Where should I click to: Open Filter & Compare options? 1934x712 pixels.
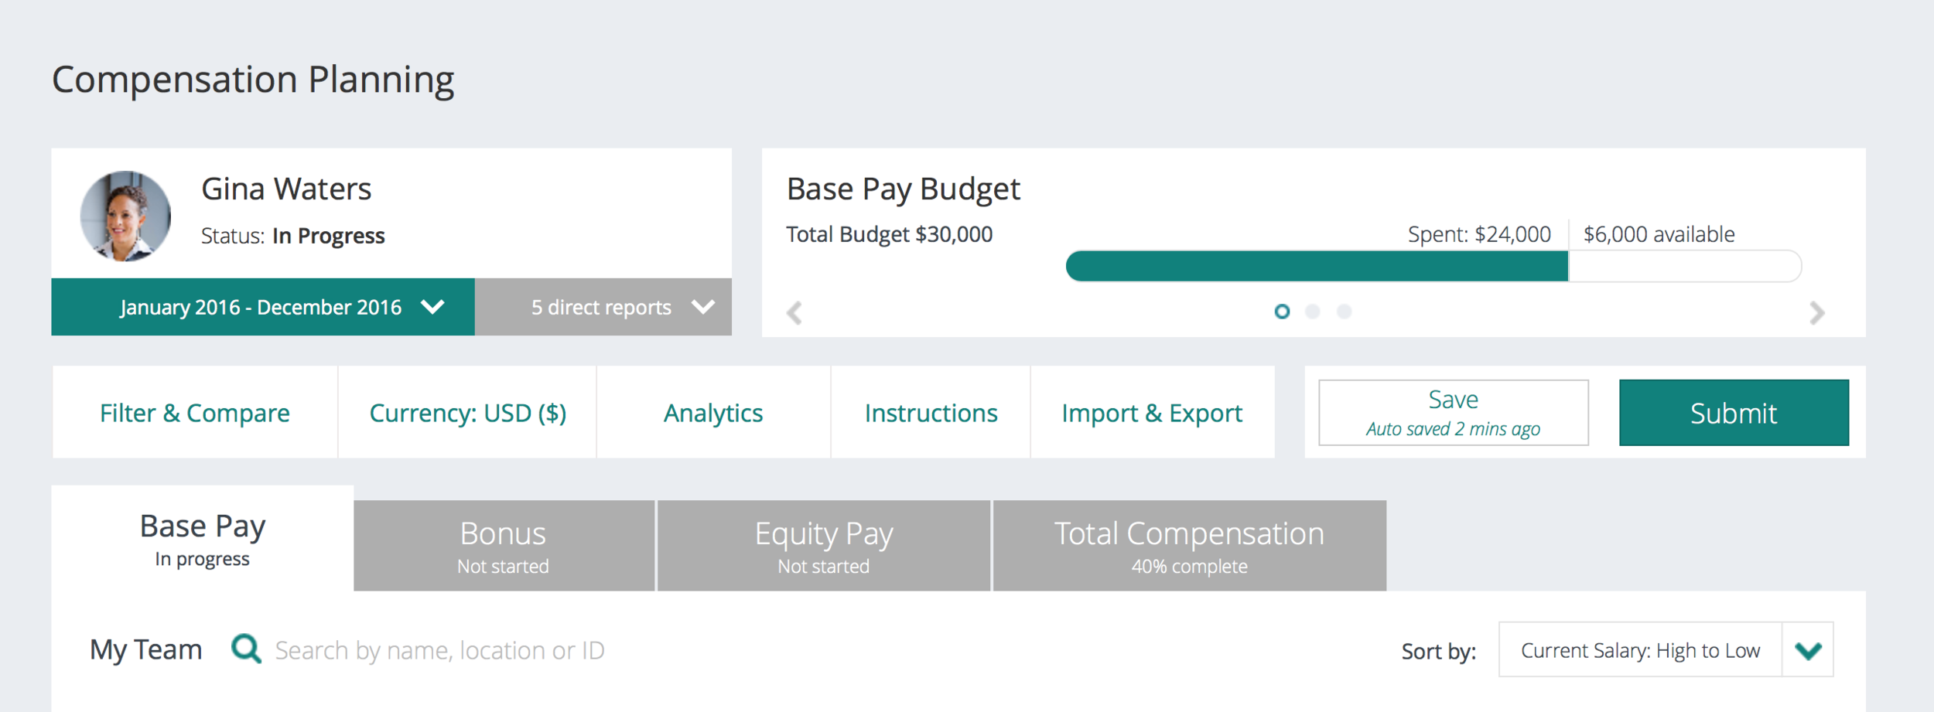194,412
